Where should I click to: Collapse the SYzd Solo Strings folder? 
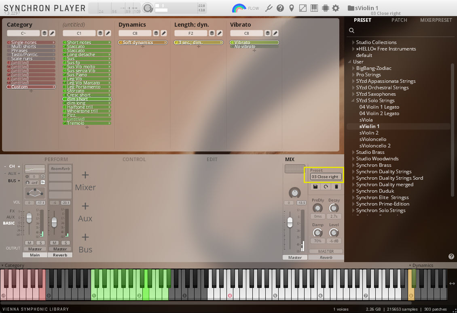point(353,101)
